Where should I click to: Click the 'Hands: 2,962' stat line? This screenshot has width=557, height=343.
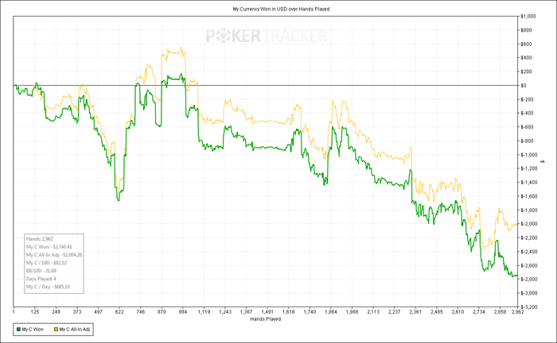pos(40,239)
